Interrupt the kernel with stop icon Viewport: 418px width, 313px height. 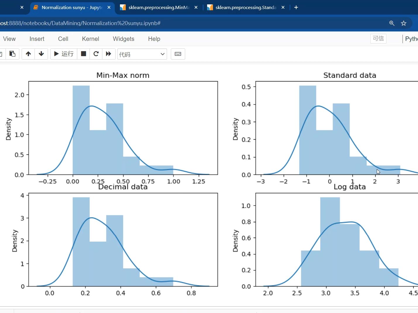tap(83, 54)
